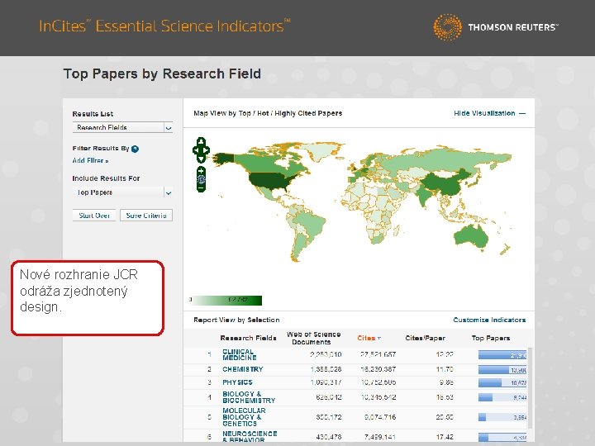Click the Research Fields column header
Image resolution: width=595 pixels, height=446 pixels.
tap(248, 339)
